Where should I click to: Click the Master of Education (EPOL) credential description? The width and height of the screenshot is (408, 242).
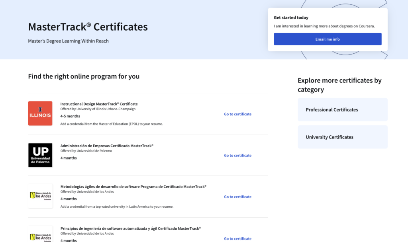pyautogui.click(x=112, y=124)
